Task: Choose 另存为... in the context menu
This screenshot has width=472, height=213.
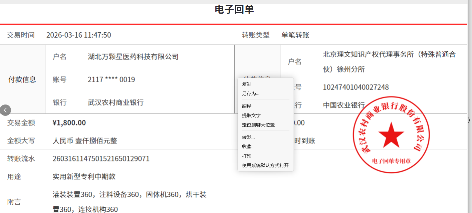Action: (x=251, y=94)
